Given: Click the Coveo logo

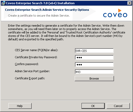Looking at the screenshot, I should [x=115, y=13].
